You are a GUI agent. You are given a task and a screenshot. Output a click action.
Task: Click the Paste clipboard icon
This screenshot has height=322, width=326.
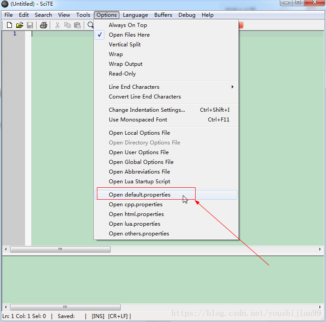pyautogui.click(x=78, y=25)
